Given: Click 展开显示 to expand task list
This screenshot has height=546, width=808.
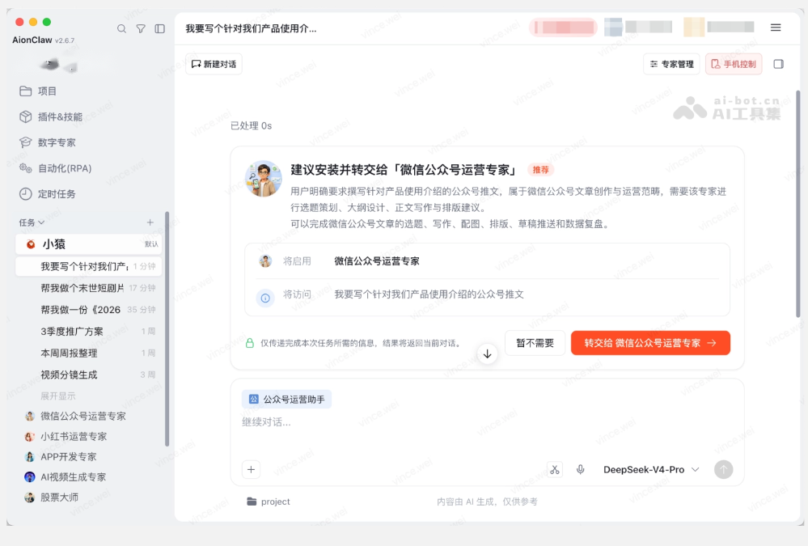Looking at the screenshot, I should 57,396.
